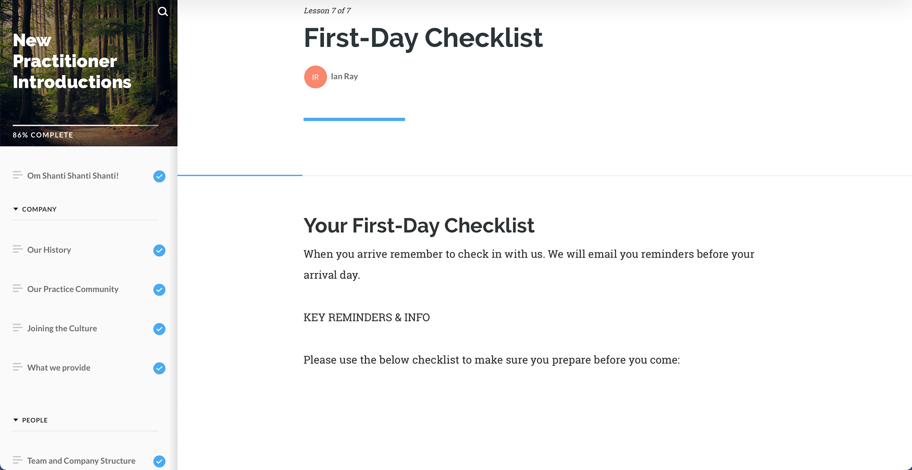Click lesson icon beside What we provide

point(18,367)
